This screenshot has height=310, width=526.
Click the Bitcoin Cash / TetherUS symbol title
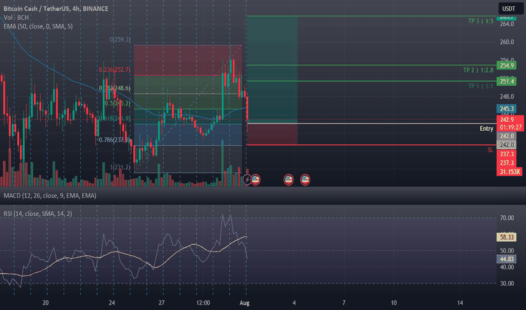click(x=56, y=8)
